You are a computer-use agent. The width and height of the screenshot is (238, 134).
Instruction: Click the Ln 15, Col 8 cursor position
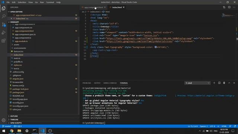(193, 126)
